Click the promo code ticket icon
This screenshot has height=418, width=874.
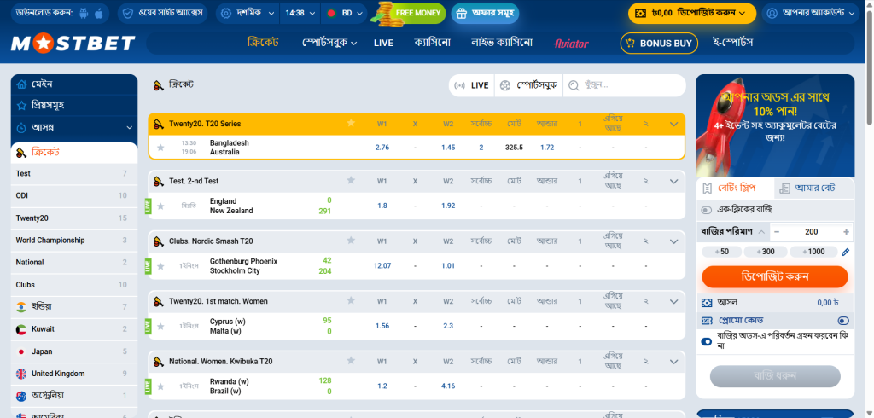pyautogui.click(x=707, y=321)
